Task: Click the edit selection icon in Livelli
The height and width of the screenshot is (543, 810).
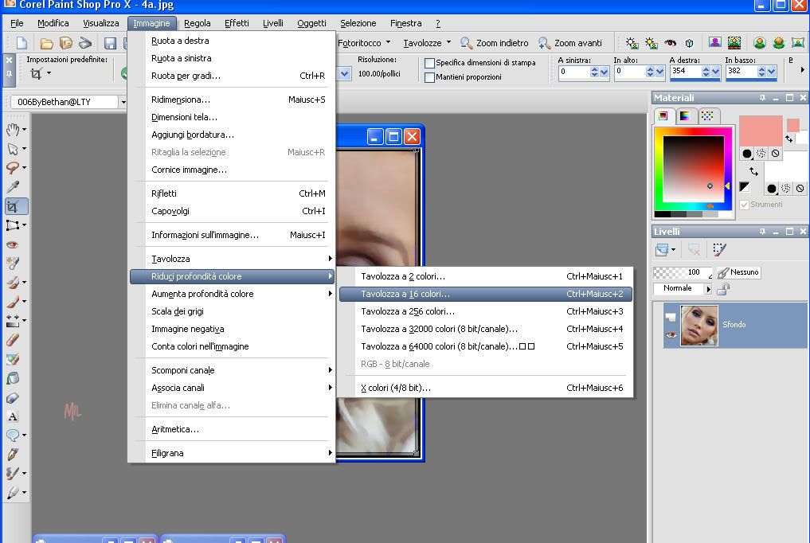Action: click(x=719, y=250)
